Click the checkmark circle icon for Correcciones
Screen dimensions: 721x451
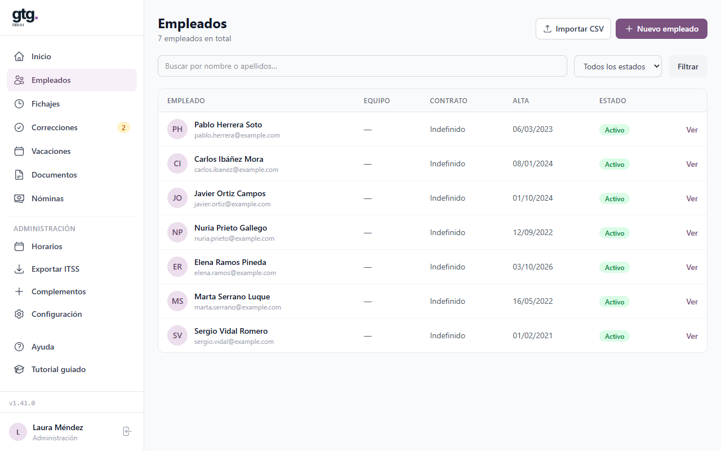19,127
